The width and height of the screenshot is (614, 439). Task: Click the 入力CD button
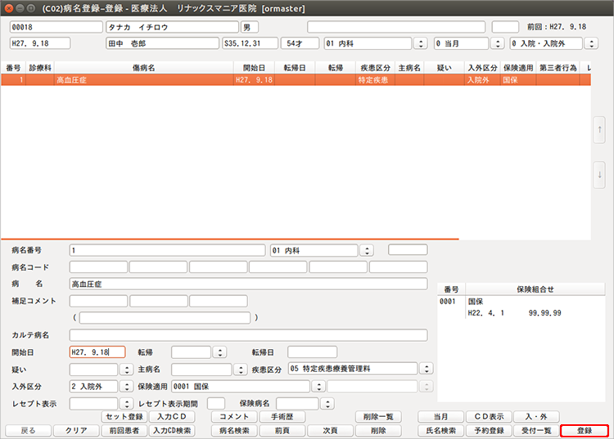172,417
